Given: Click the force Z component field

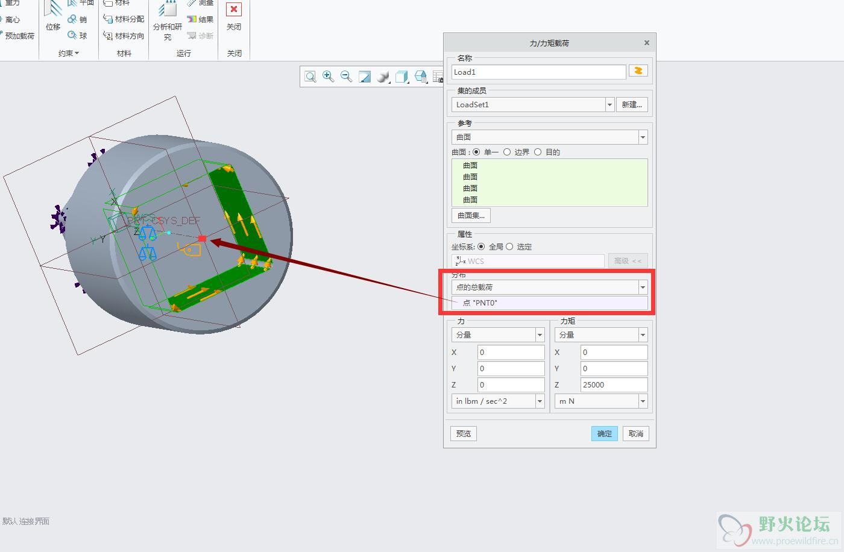Looking at the screenshot, I should coord(511,384).
